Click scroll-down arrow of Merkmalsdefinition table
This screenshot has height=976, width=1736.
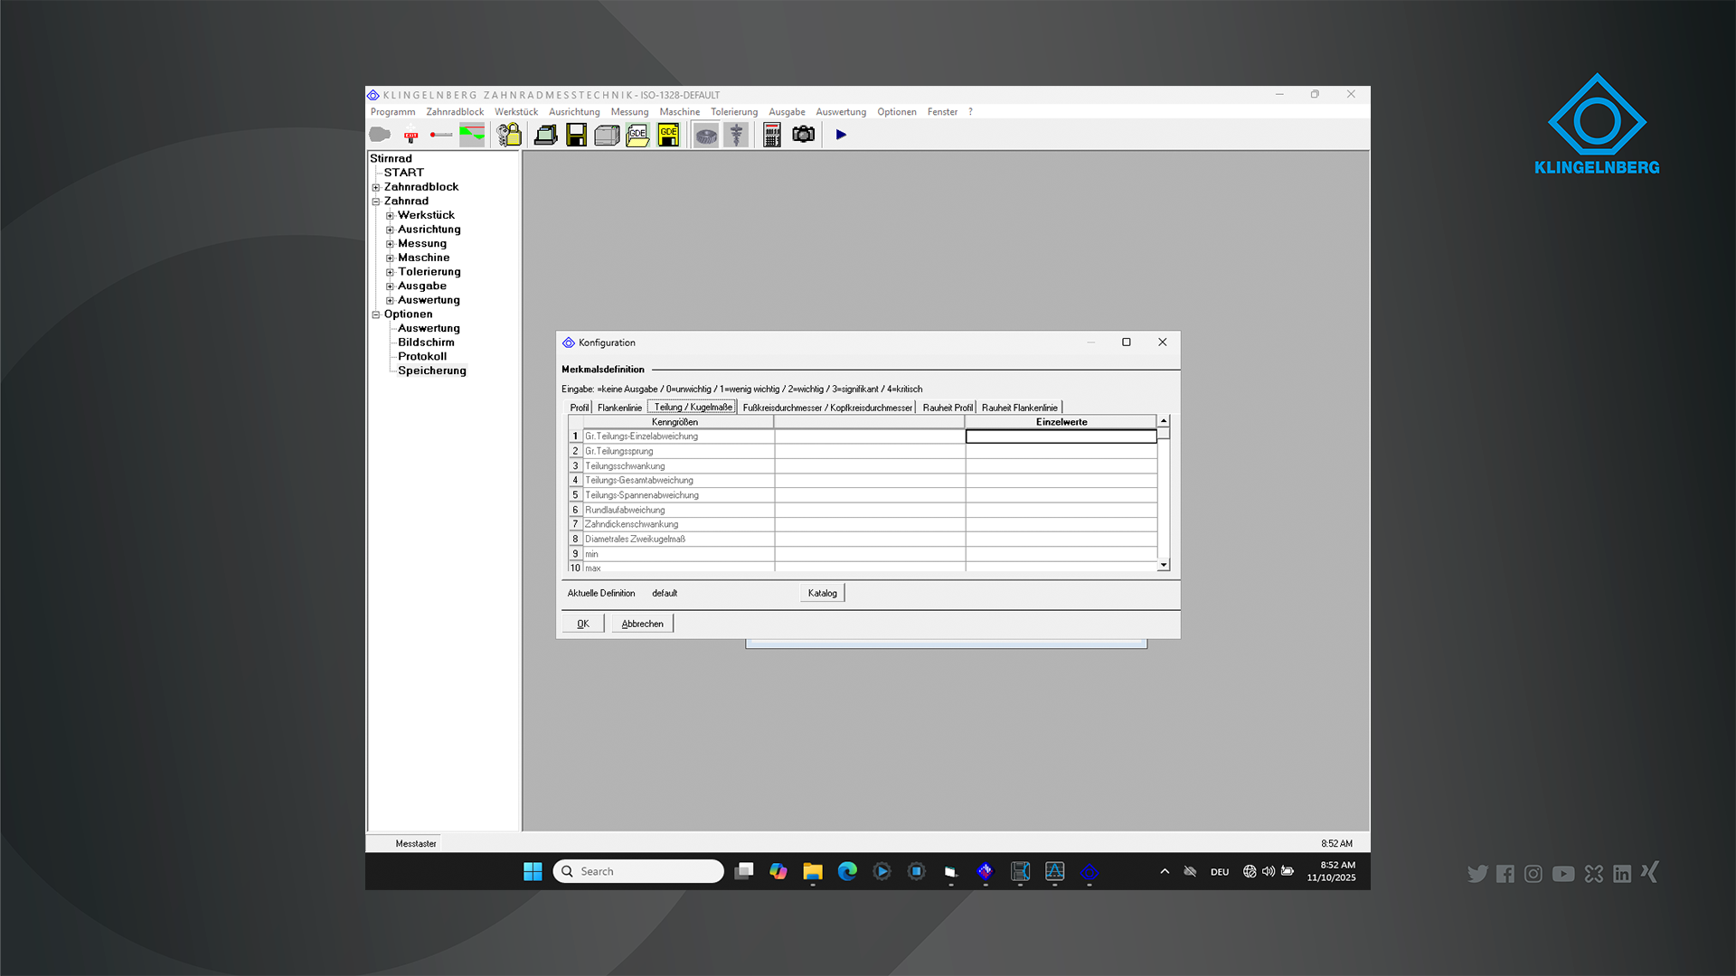(x=1164, y=565)
